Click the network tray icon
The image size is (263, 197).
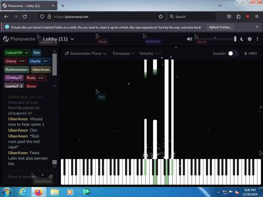(x=224, y=192)
